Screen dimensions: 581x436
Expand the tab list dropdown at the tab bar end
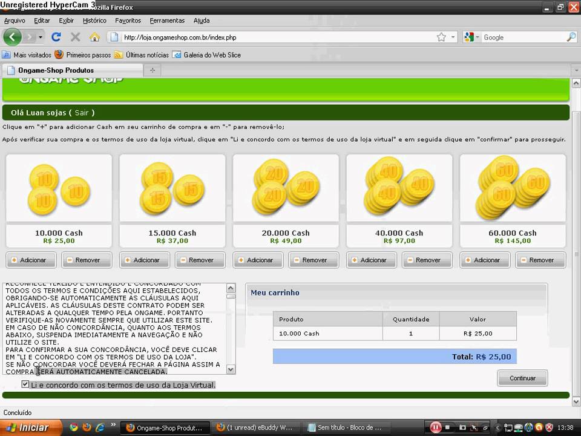(x=576, y=70)
